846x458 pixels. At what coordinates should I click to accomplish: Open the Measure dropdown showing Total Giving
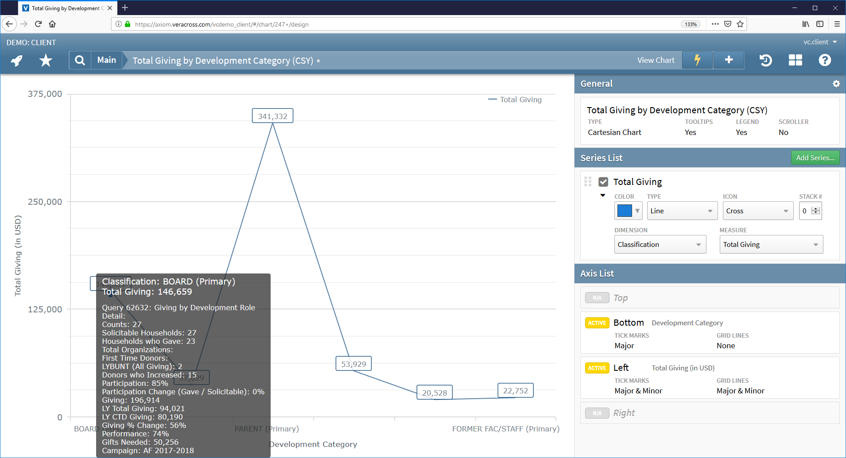coord(771,244)
